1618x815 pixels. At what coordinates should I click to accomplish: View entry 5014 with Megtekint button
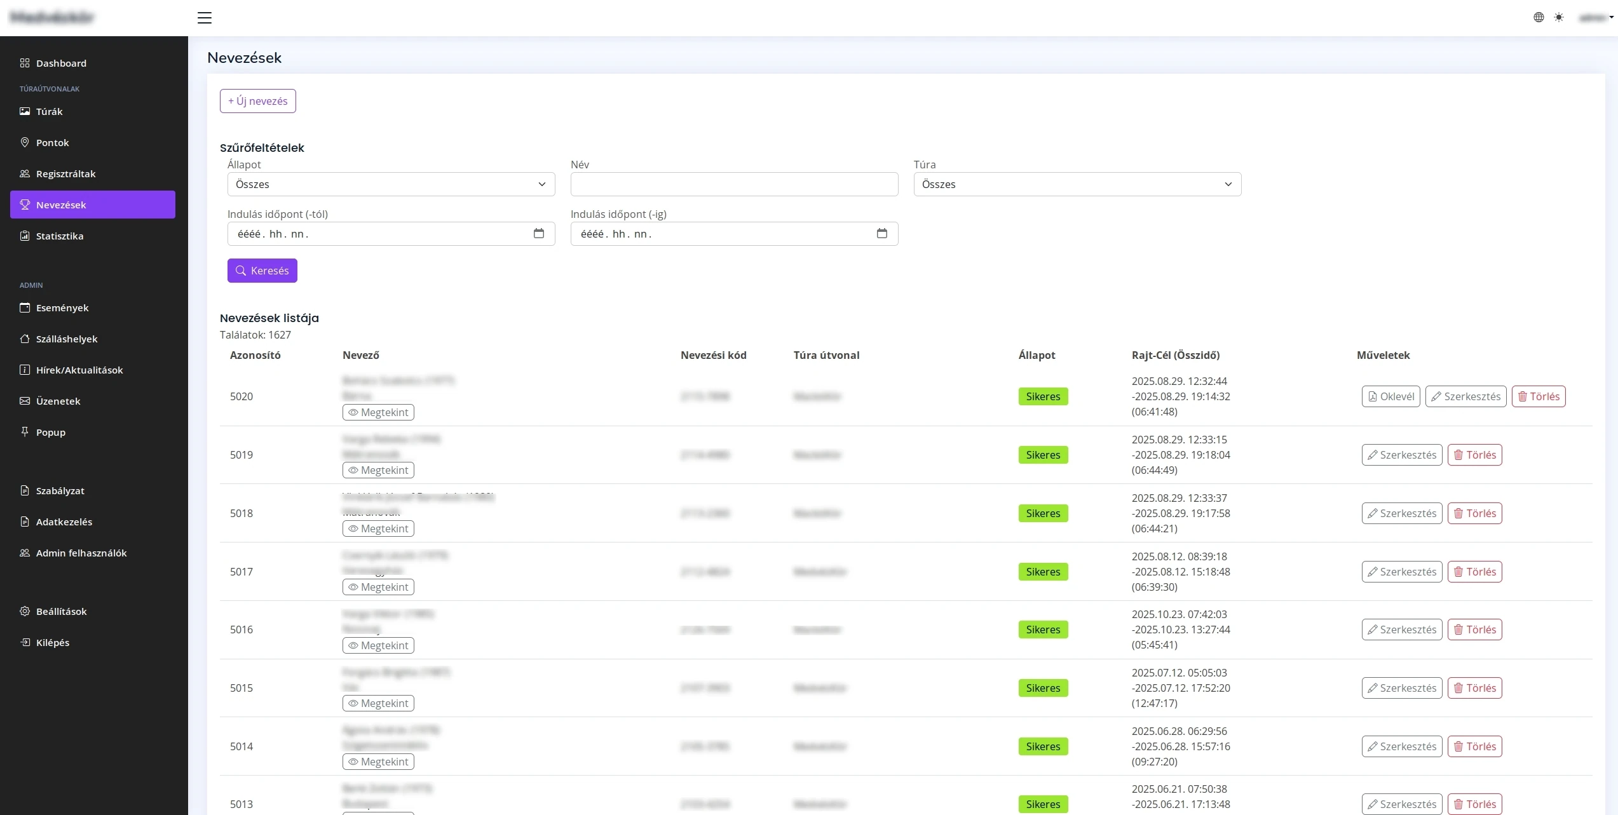coord(378,762)
